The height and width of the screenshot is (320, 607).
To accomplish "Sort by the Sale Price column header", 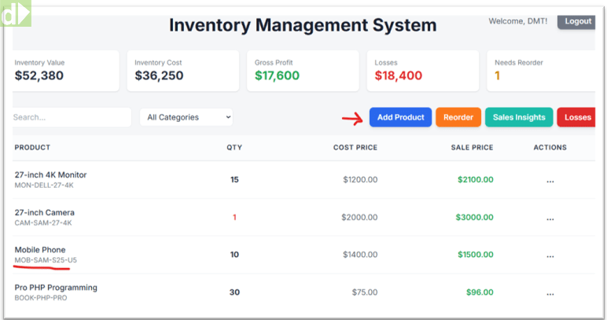I will coord(472,147).
